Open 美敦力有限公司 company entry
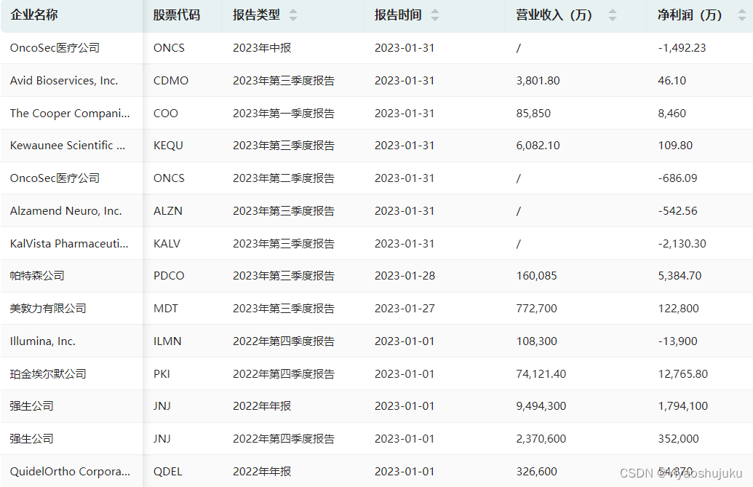This screenshot has height=487, width=753. tap(48, 309)
